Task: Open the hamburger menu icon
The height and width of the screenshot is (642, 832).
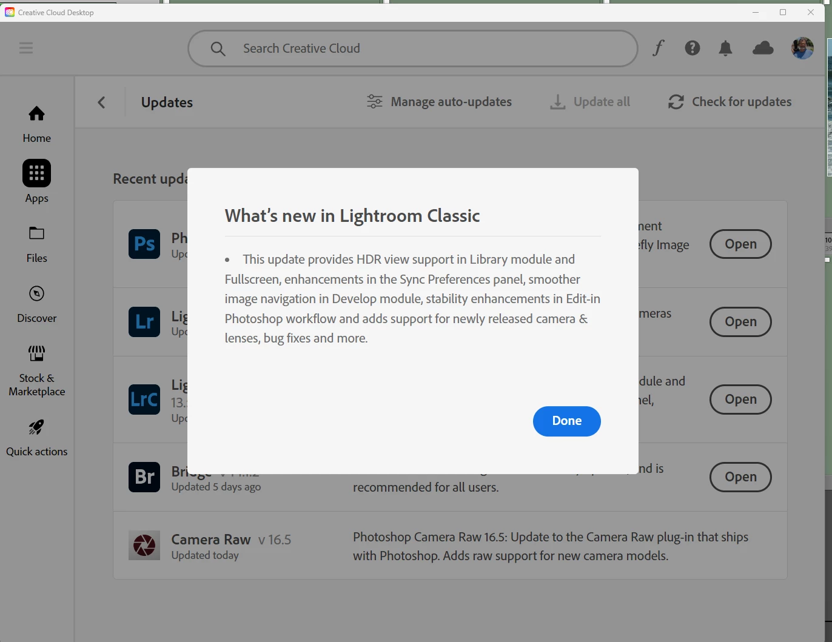Action: (26, 48)
